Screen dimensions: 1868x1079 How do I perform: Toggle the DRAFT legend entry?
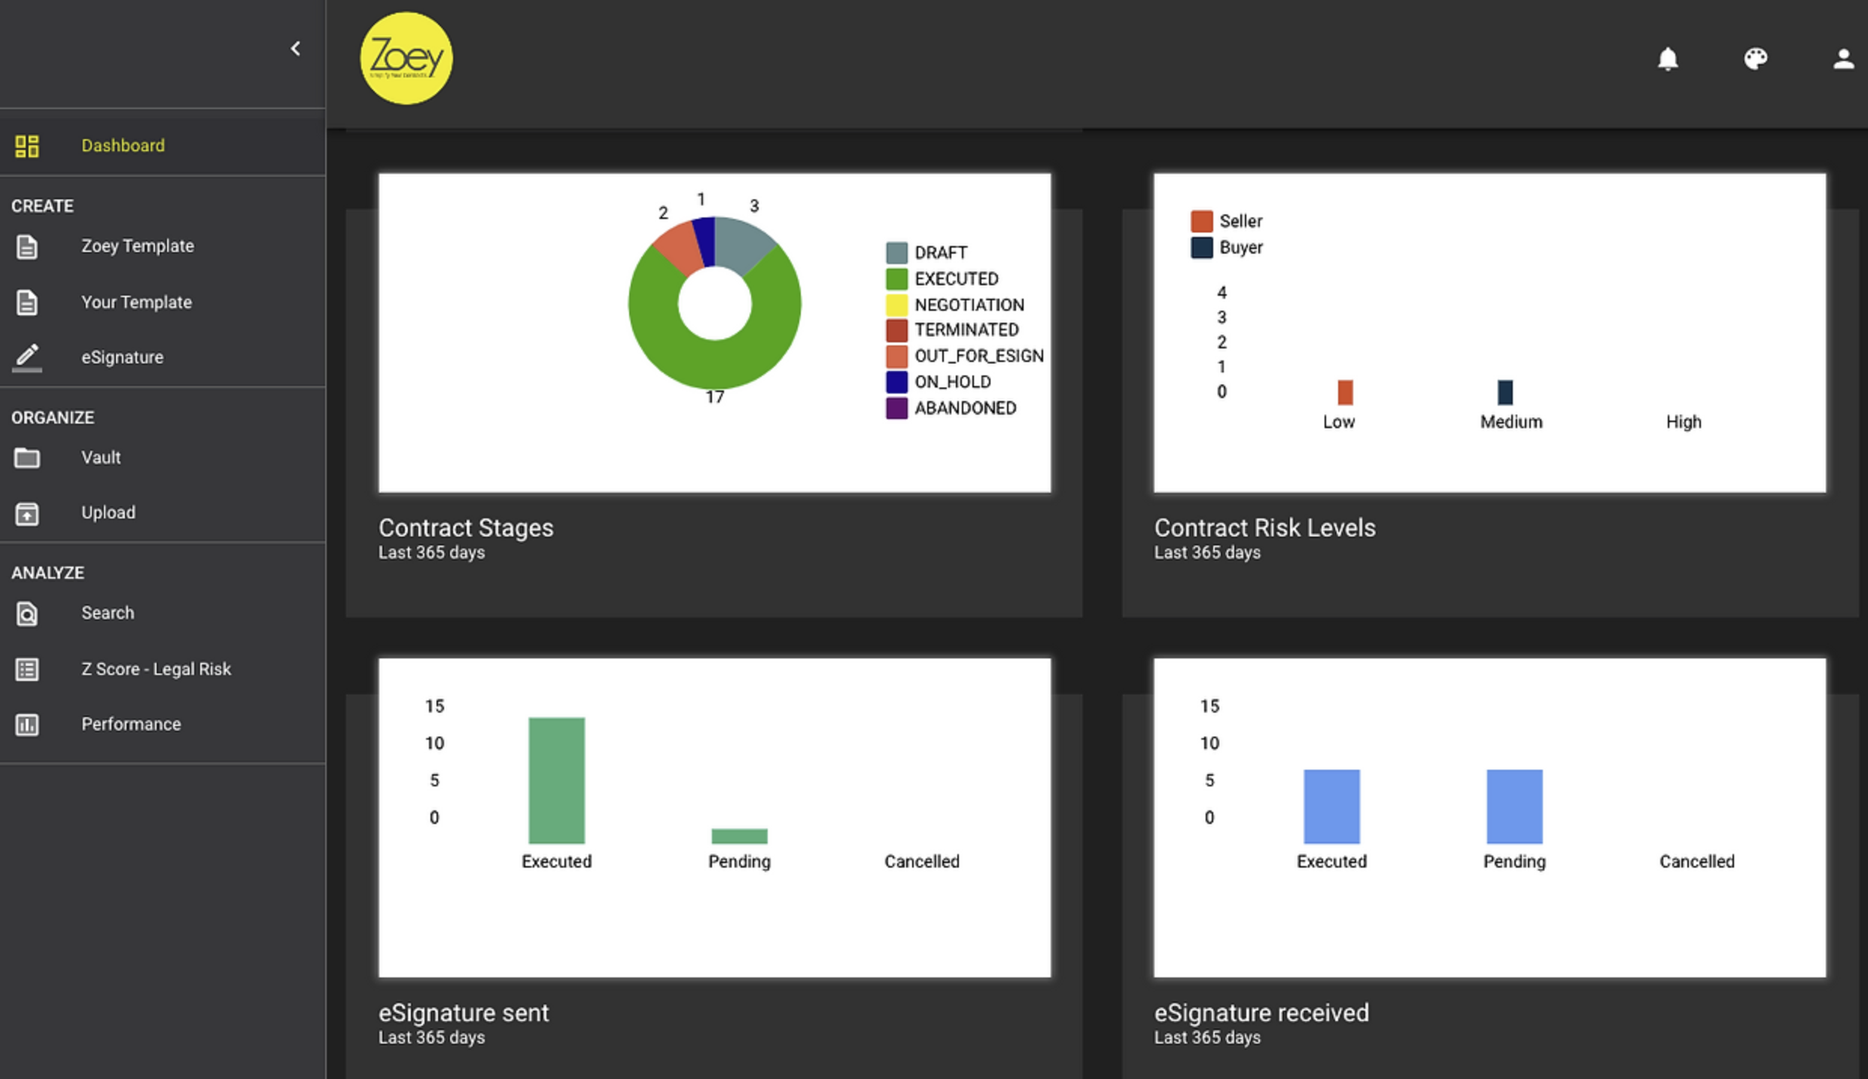939,253
